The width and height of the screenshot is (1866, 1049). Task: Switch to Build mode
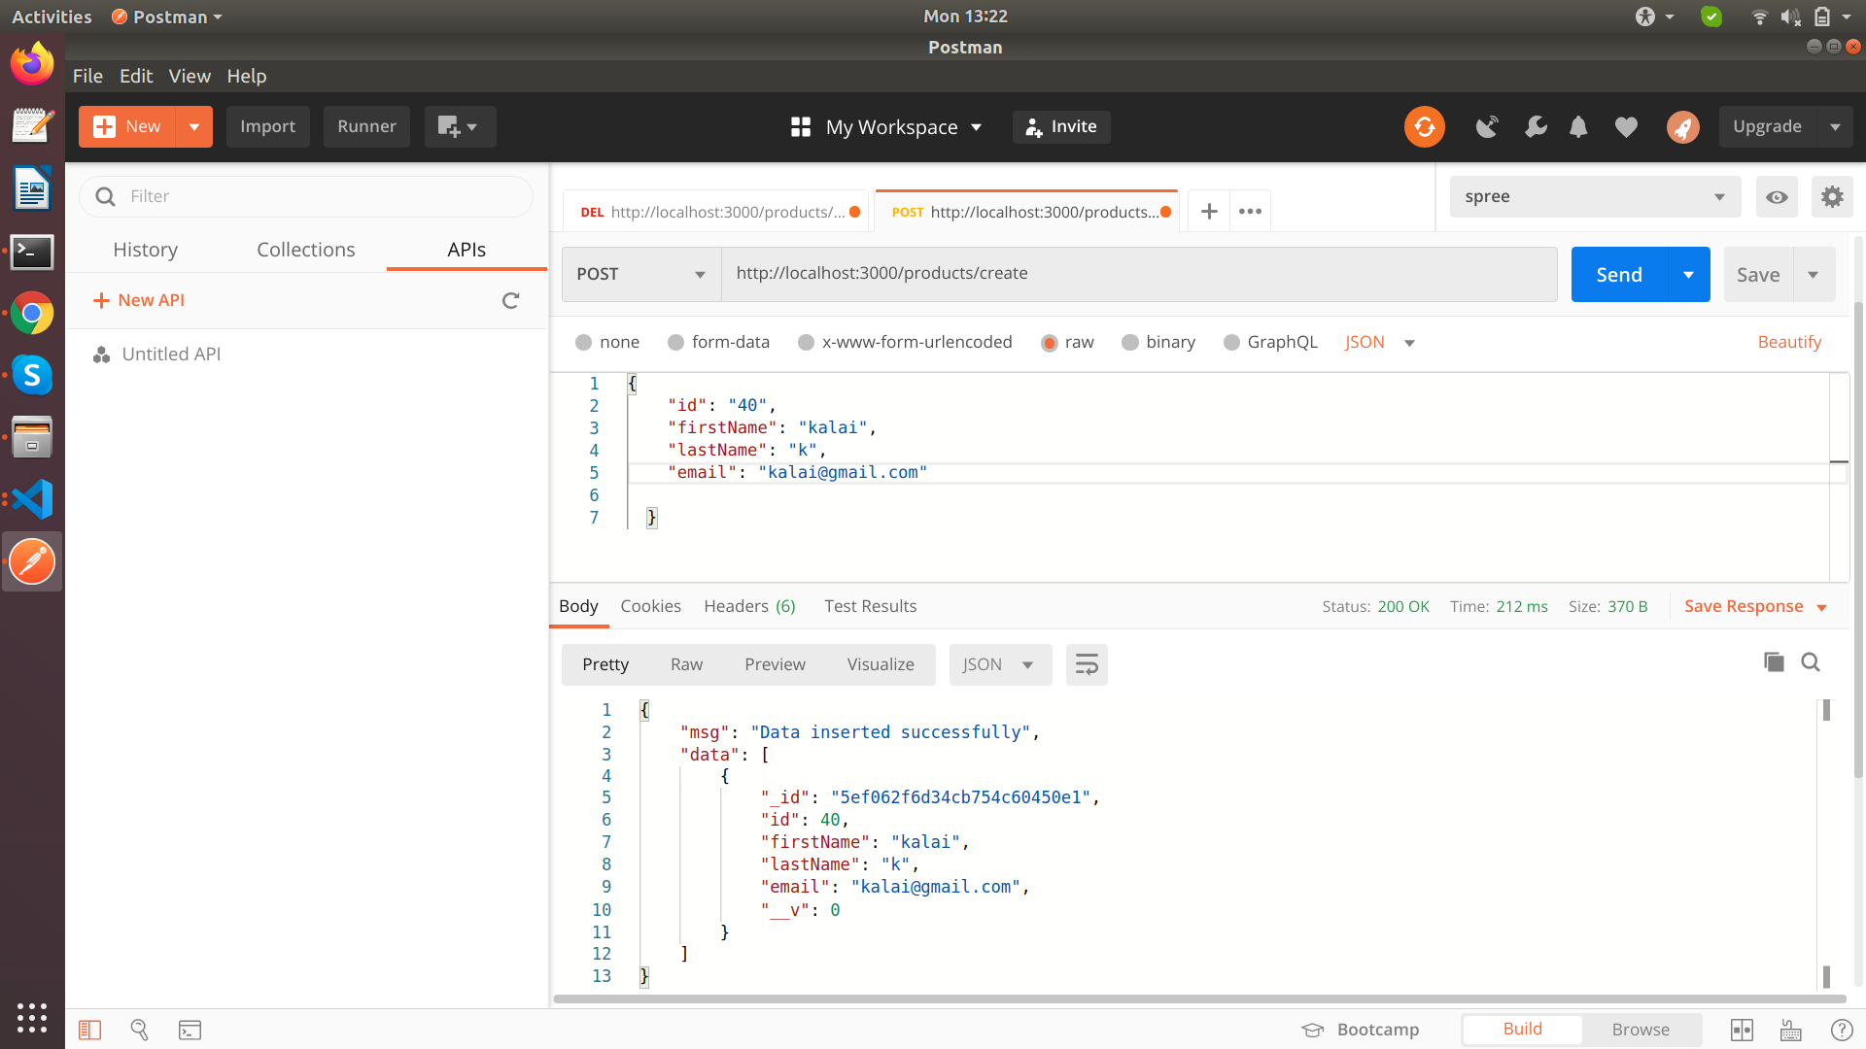coord(1522,1030)
